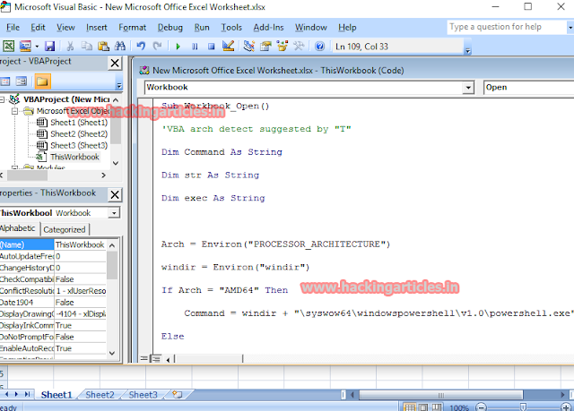574x411 pixels.
Task: Toggle Folders view in Project pane
Action: pyautogui.click(x=42, y=81)
